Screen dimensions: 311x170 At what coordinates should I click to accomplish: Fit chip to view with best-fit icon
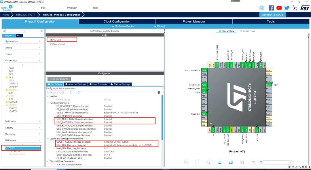(197, 162)
